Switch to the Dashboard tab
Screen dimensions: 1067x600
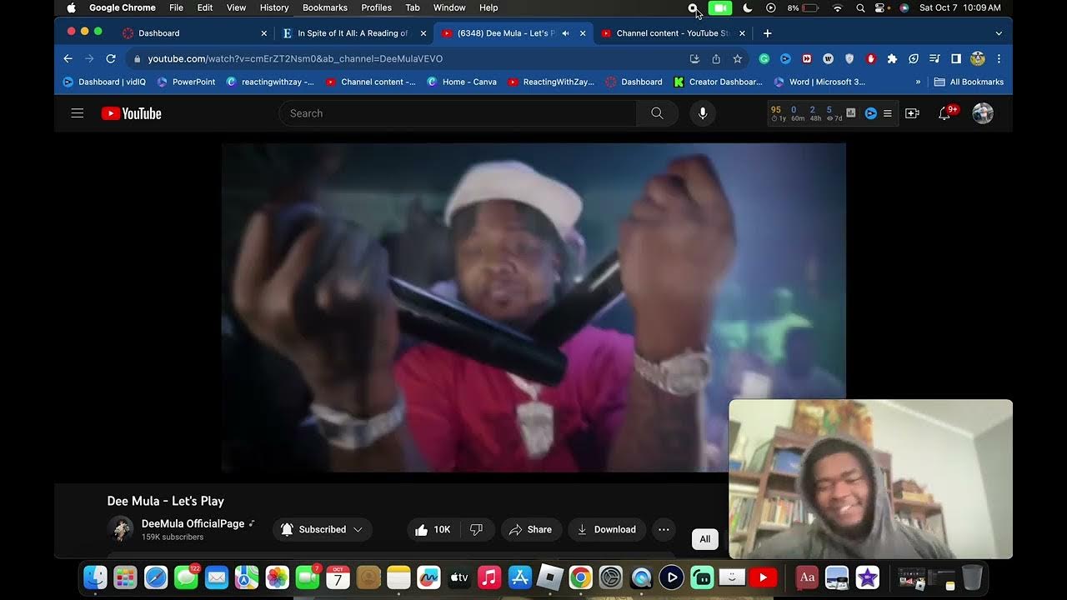(x=195, y=33)
